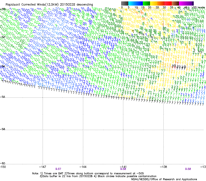
Task: Pick the red 30-35 knots legend segment
Action: 168,3
